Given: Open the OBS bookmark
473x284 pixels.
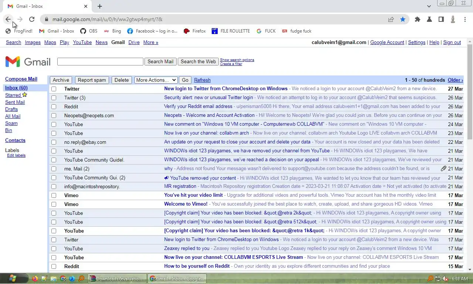Looking at the screenshot, I should tap(89, 31).
